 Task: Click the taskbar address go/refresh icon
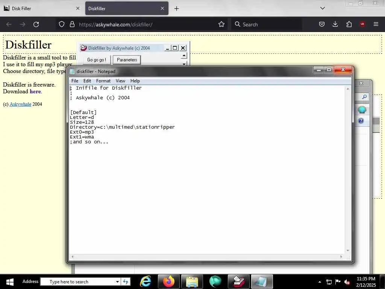pos(126,281)
